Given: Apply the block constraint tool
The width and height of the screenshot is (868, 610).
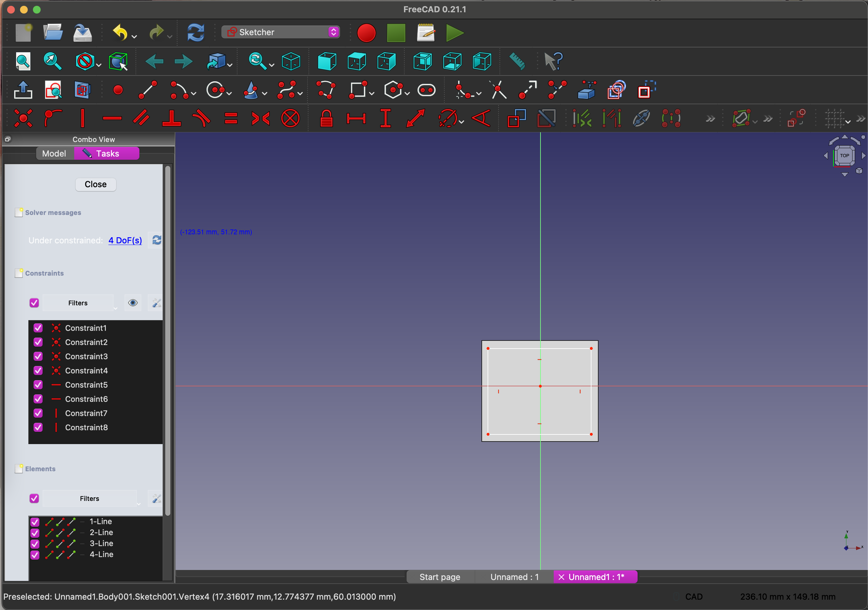Looking at the screenshot, I should 290,118.
